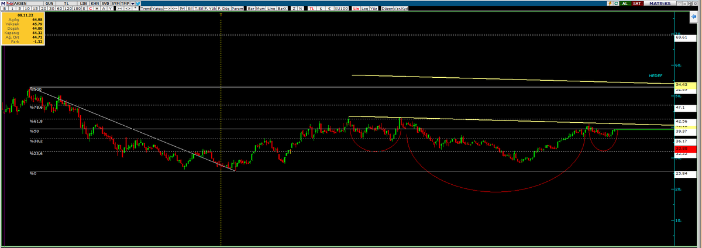The height and width of the screenshot is (248, 702).
Task: Click the Sil delete button
Action: (190, 9)
